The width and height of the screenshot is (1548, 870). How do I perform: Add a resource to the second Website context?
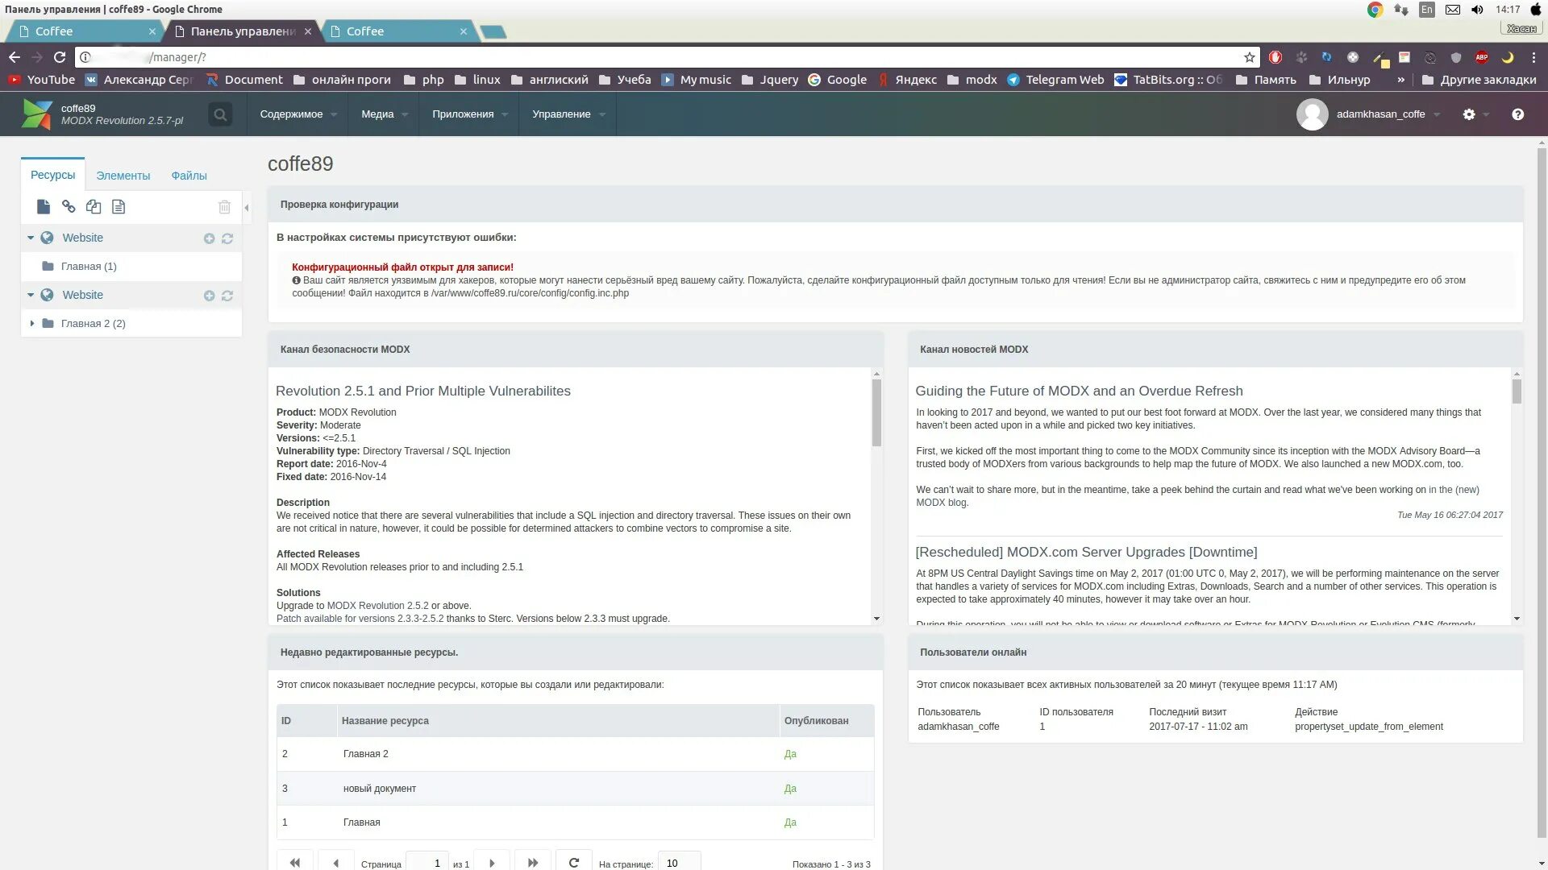pyautogui.click(x=209, y=296)
